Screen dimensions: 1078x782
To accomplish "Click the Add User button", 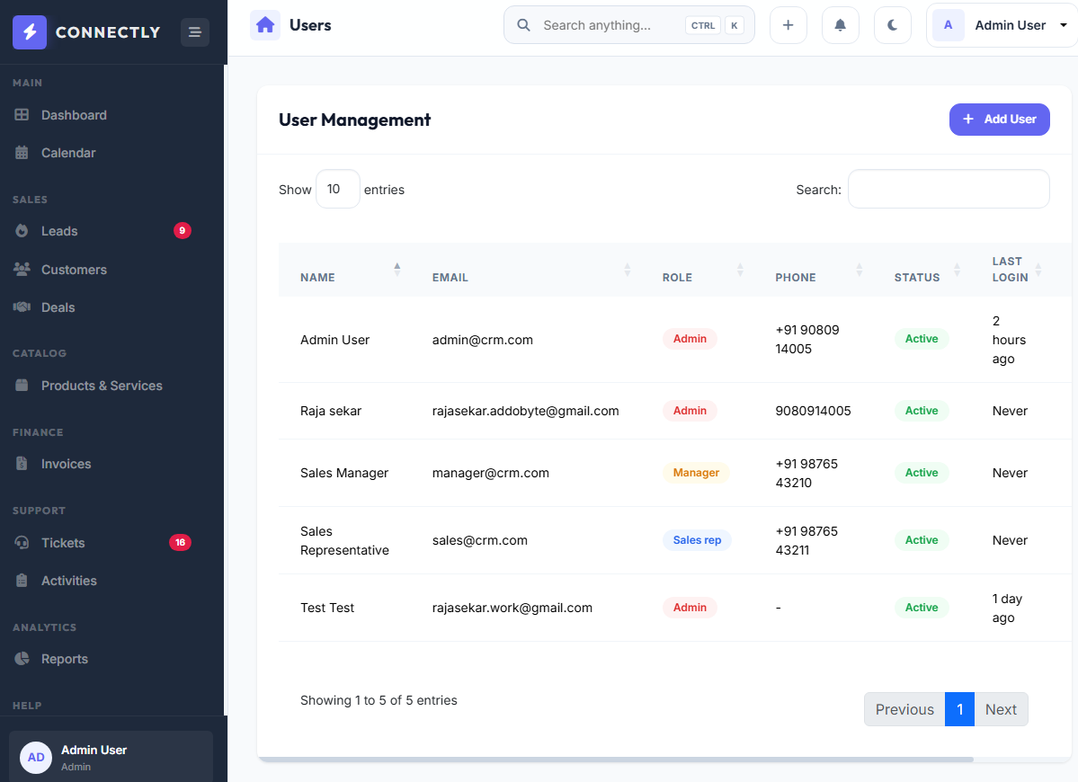I will pos(999,120).
